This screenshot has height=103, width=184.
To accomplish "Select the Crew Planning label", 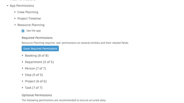I will click(x=28, y=12).
